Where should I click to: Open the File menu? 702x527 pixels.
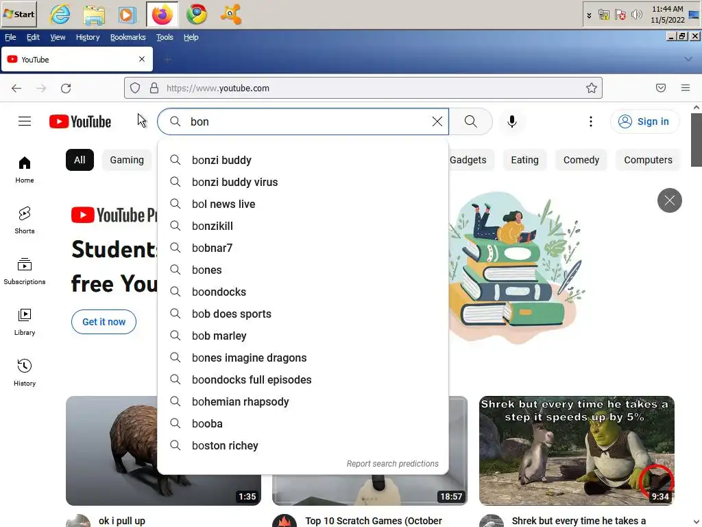[10, 37]
